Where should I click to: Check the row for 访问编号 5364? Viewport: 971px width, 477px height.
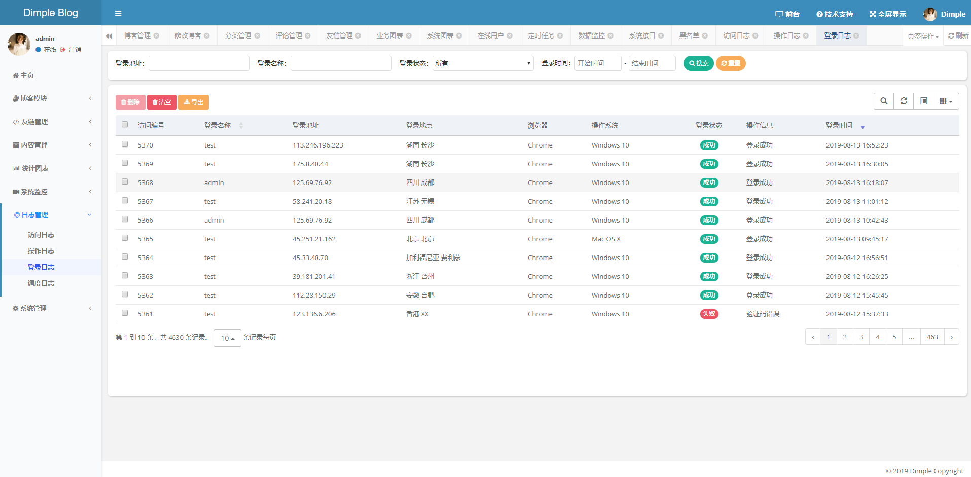click(125, 256)
